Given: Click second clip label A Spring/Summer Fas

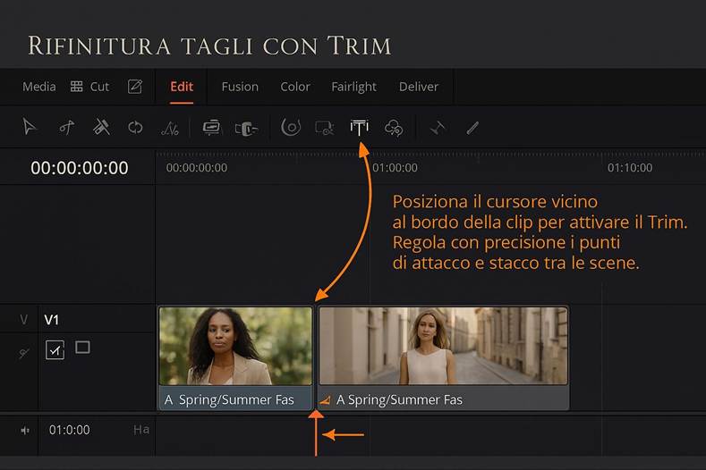Looking at the screenshot, I should [399, 399].
